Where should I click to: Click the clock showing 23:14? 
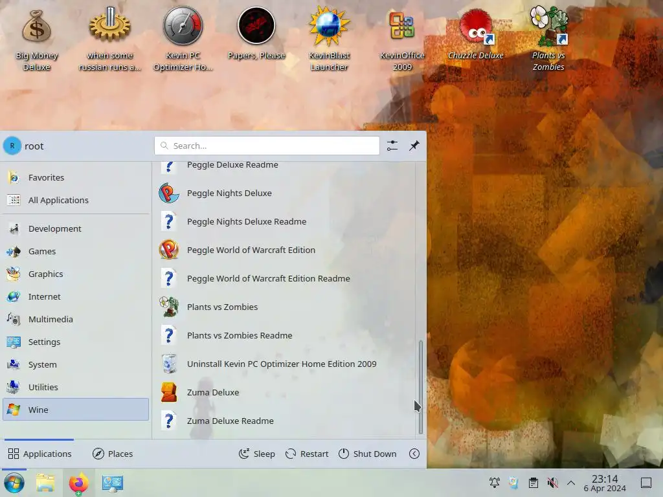pyautogui.click(x=605, y=483)
